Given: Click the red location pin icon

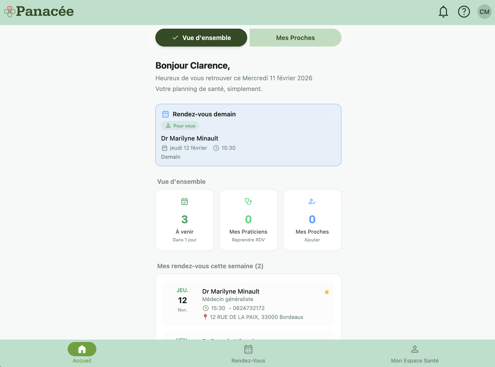Looking at the screenshot, I should coord(205,317).
